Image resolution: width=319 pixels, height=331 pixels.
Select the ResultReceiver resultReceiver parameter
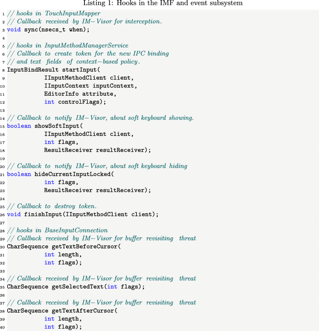pos(97,150)
